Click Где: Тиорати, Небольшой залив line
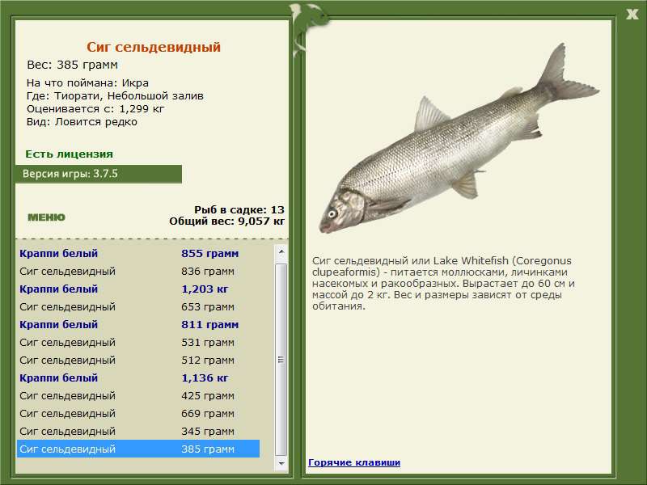This screenshot has width=647, height=485. [x=115, y=96]
